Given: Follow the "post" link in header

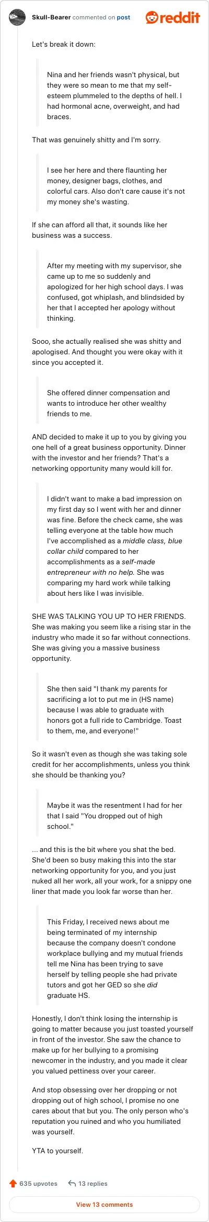Looking at the screenshot, I should 123,17.
